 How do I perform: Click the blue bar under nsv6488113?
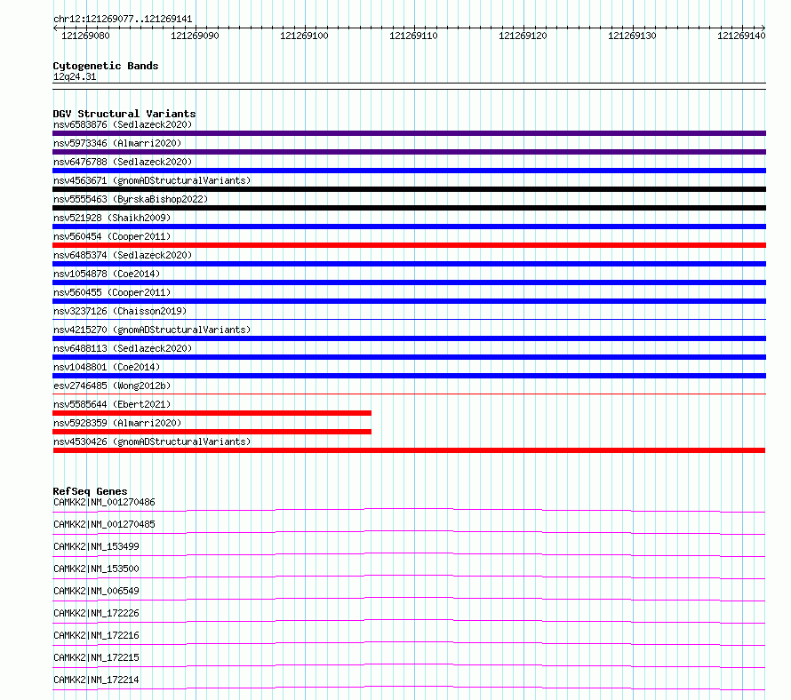pos(409,357)
